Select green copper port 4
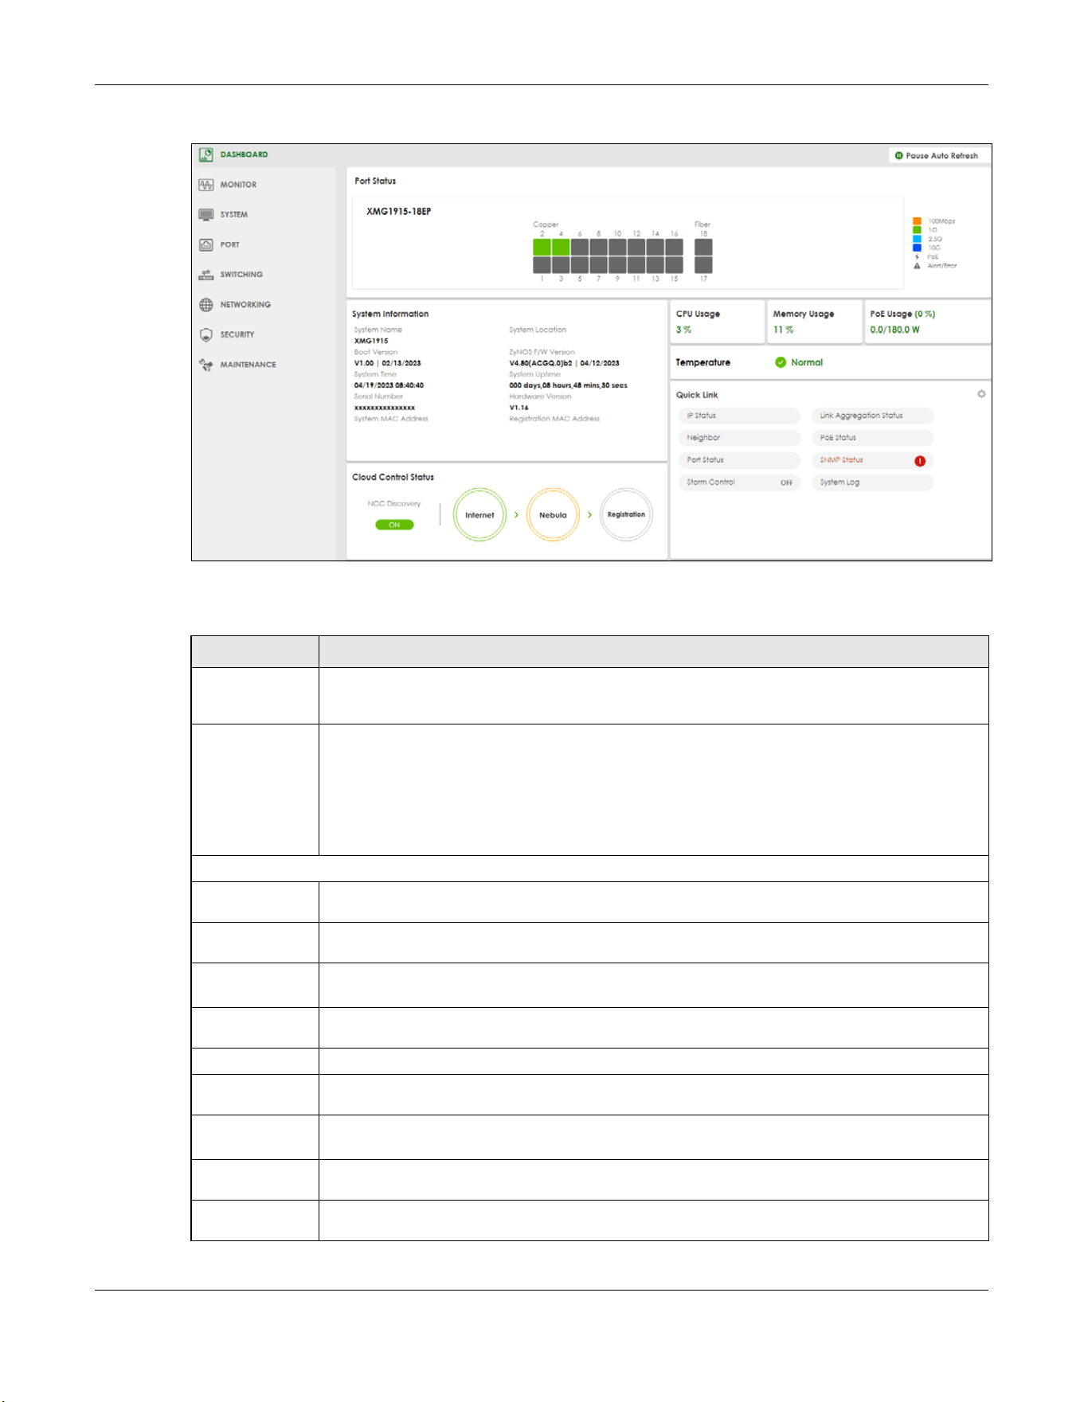1084x1402 pixels. [561, 247]
